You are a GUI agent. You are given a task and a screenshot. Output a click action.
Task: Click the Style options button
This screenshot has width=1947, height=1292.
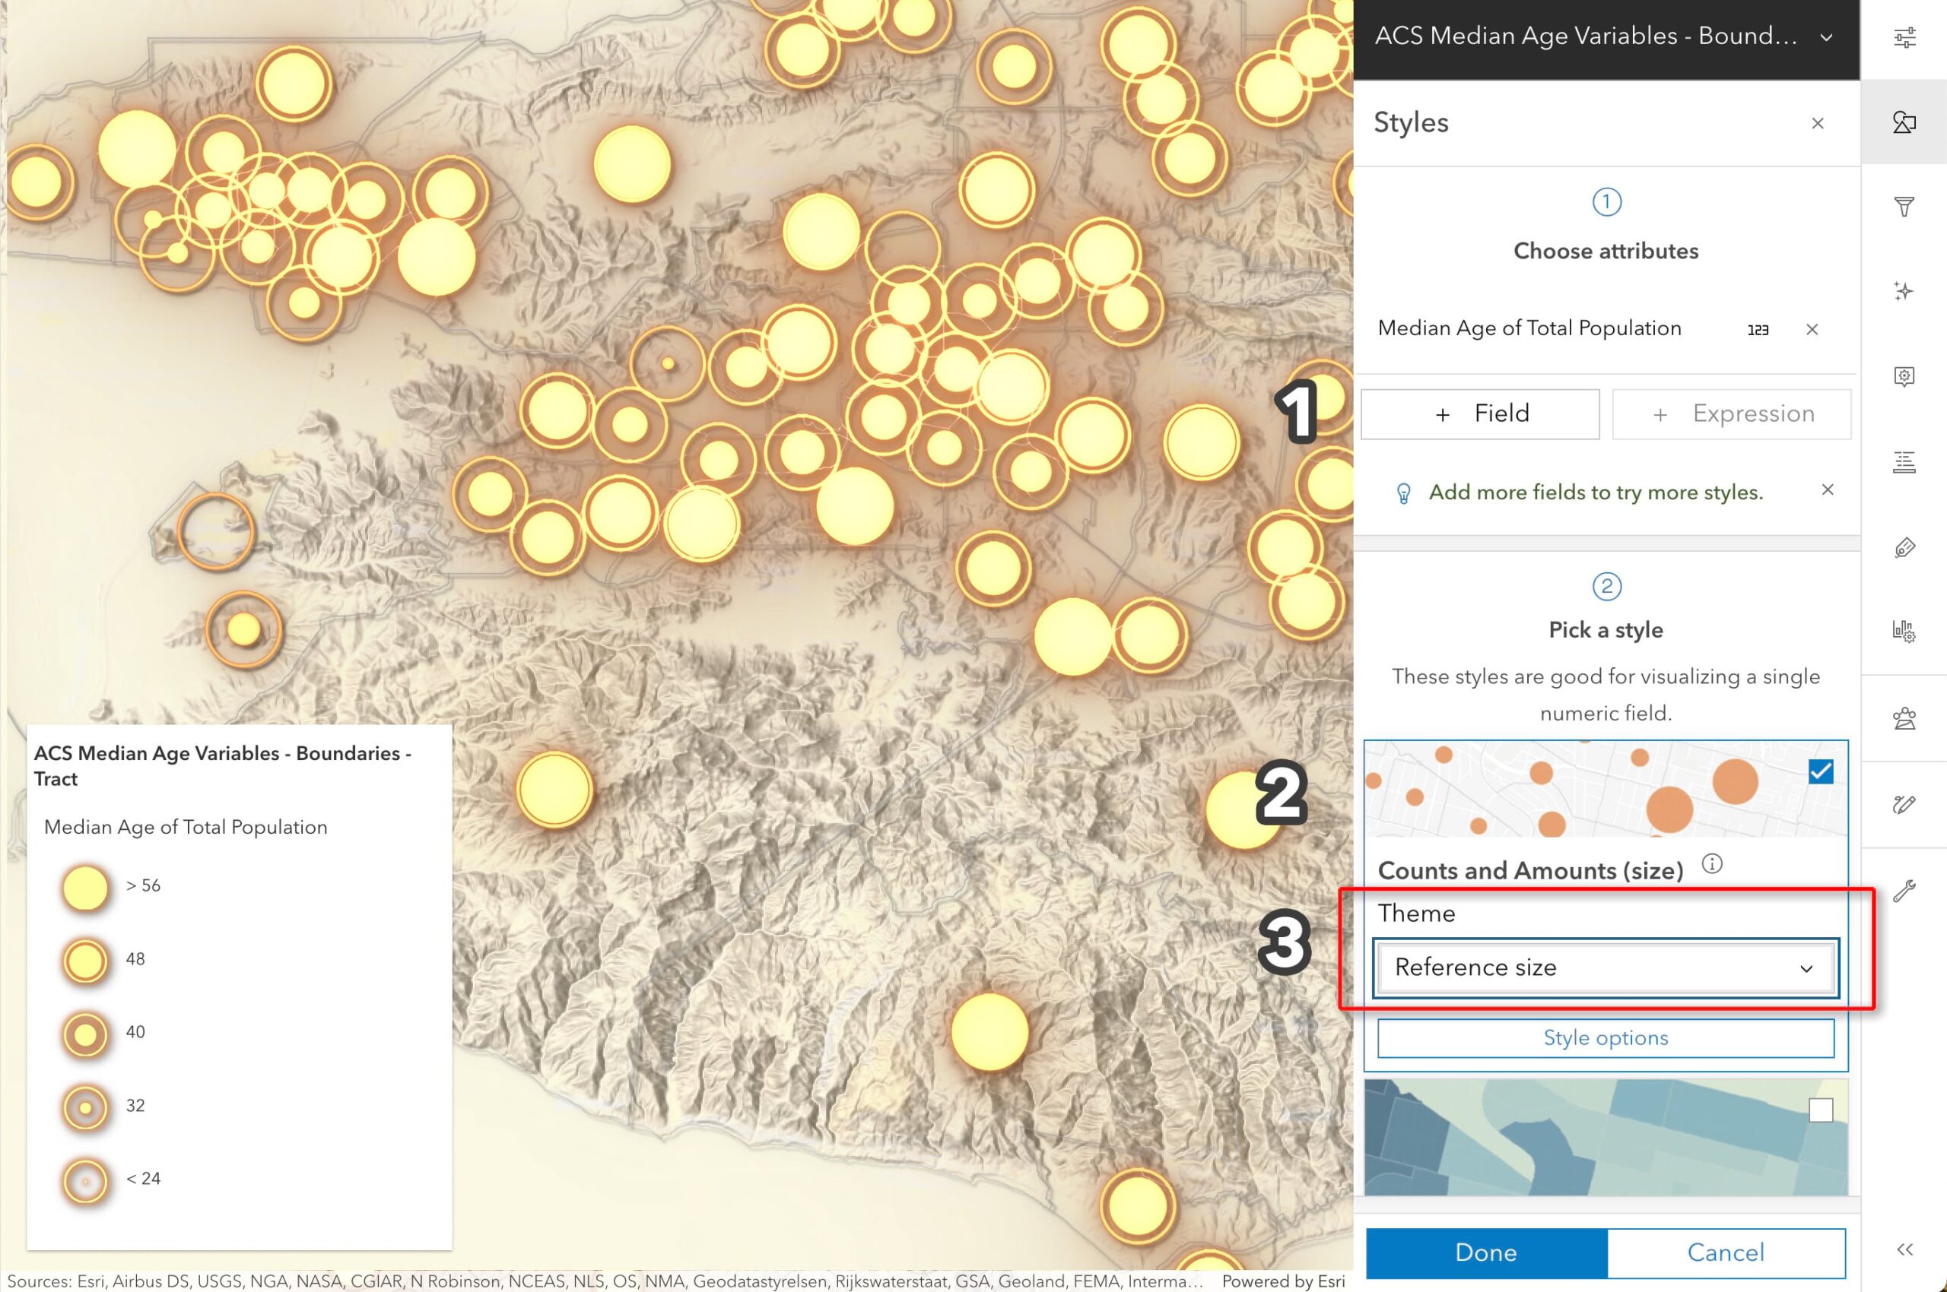pyautogui.click(x=1605, y=1038)
